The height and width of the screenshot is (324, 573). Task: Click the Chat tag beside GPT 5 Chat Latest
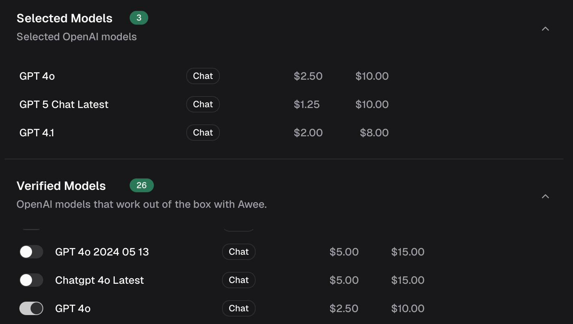pyautogui.click(x=203, y=104)
